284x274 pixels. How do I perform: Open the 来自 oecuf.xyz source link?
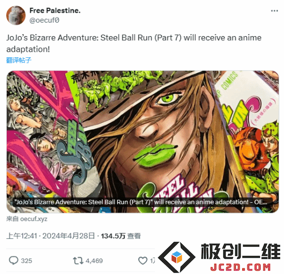[27, 219]
